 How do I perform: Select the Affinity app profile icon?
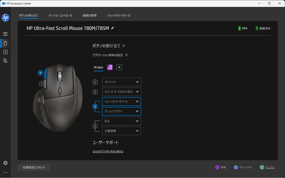coord(110,67)
